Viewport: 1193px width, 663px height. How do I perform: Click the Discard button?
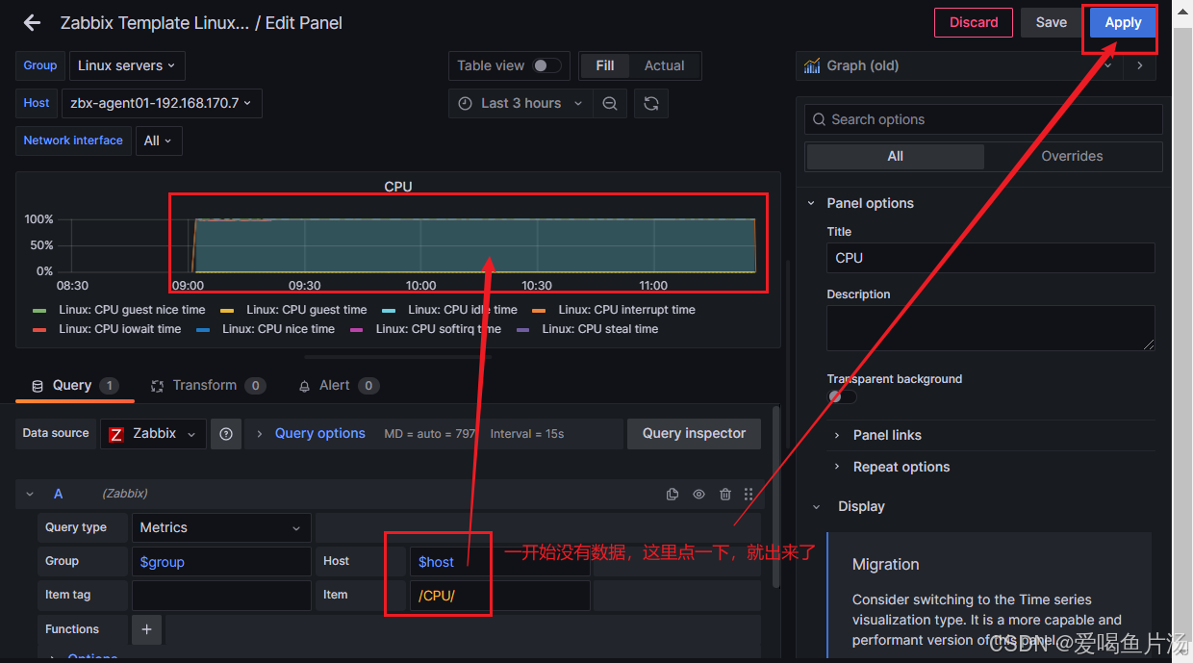974,22
